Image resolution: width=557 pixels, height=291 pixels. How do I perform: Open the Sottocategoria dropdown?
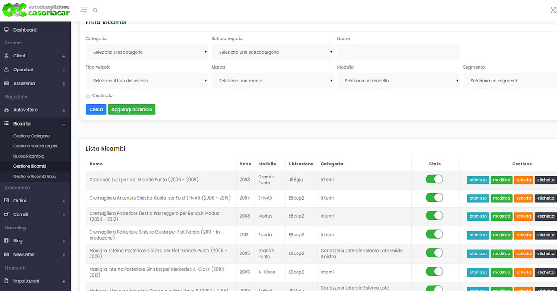273,52
